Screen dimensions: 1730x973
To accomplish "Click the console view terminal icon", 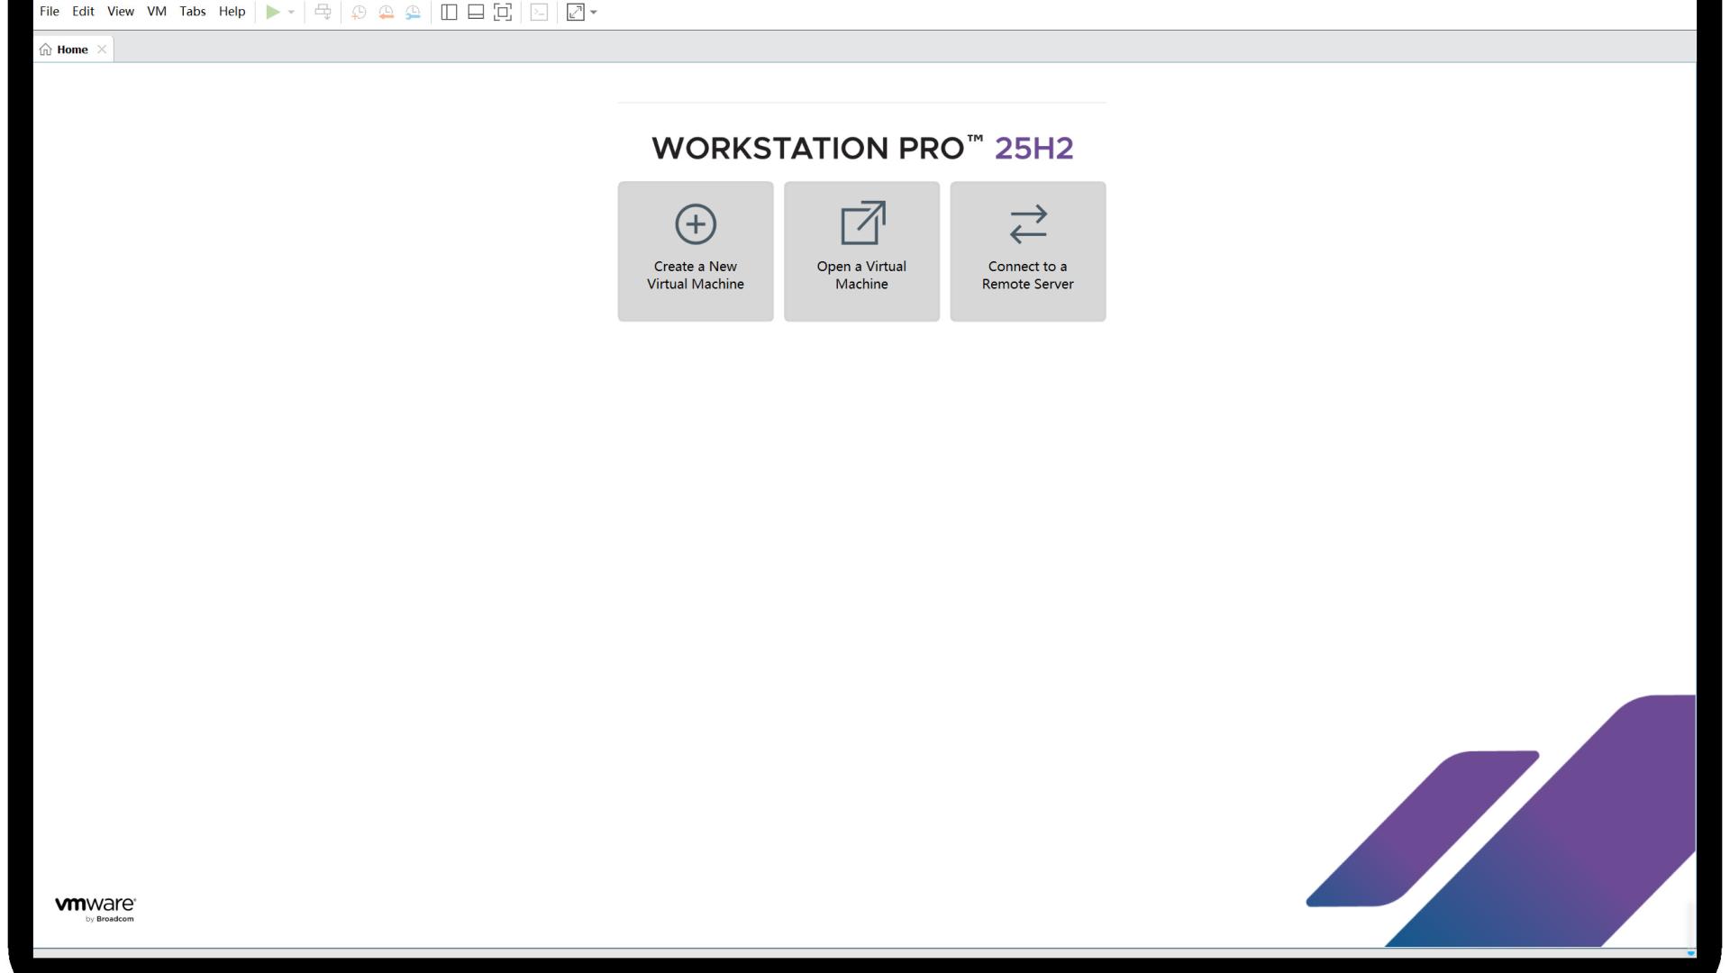I will 539,12.
